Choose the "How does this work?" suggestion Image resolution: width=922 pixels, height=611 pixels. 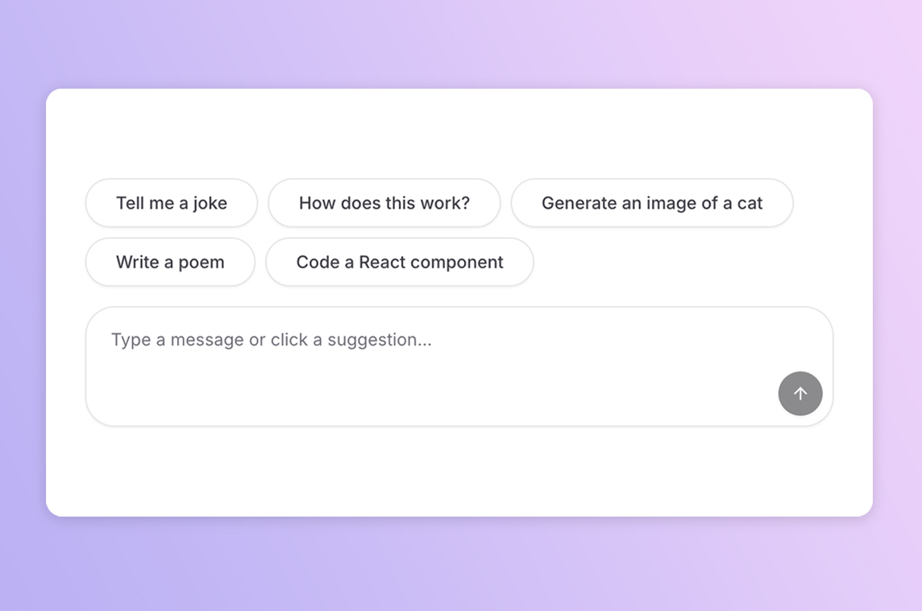384,203
